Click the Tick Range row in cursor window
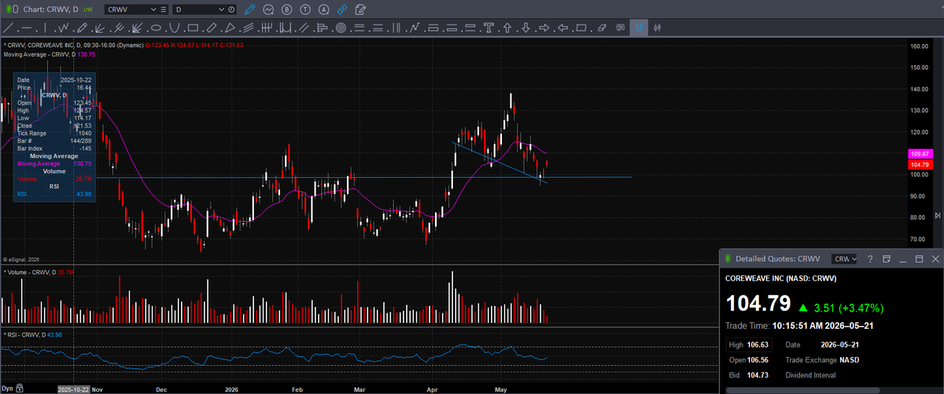Viewport: 944px width, 394px height. [53, 132]
